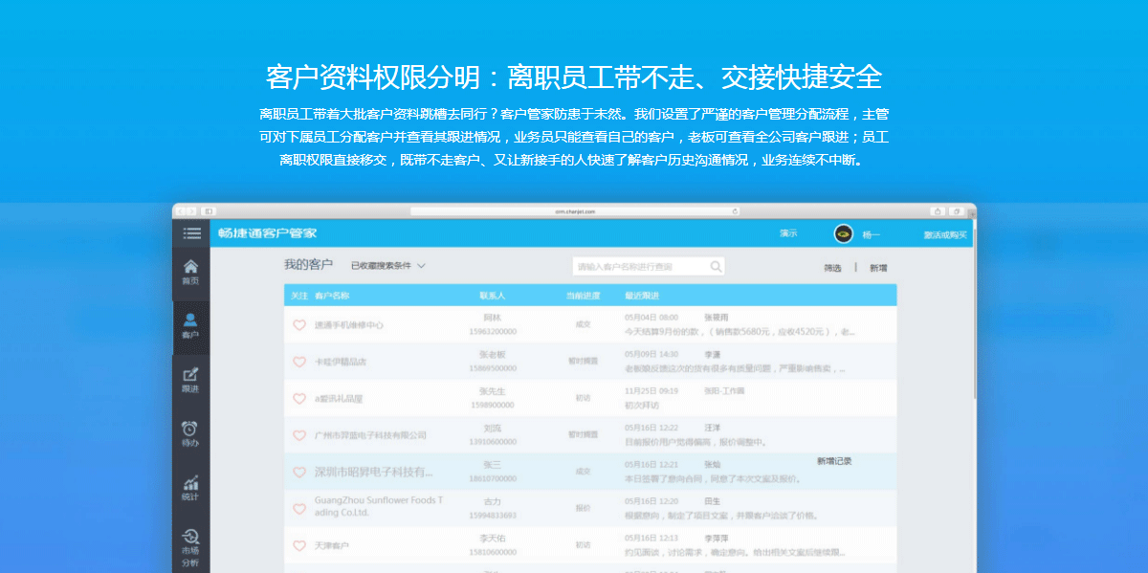The height and width of the screenshot is (573, 1148).
Task: Click 新增记录 on the 深圳市昭昇电子 row
Action: tap(834, 461)
